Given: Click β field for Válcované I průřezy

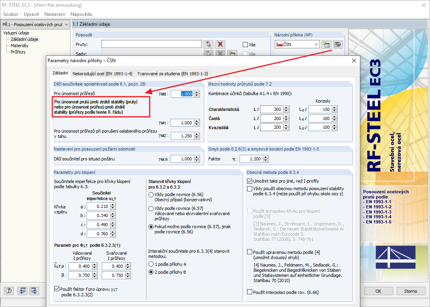Looking at the screenshot, I should click(x=80, y=275).
